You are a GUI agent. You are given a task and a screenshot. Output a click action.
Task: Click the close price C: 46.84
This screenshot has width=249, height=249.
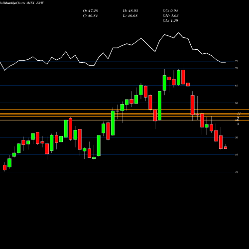coord(90,16)
